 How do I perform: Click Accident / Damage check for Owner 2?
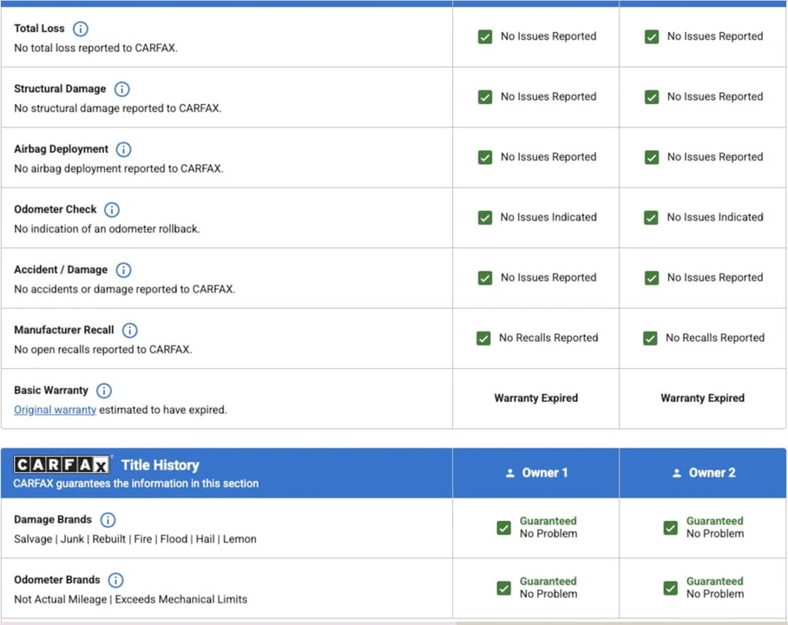point(652,278)
